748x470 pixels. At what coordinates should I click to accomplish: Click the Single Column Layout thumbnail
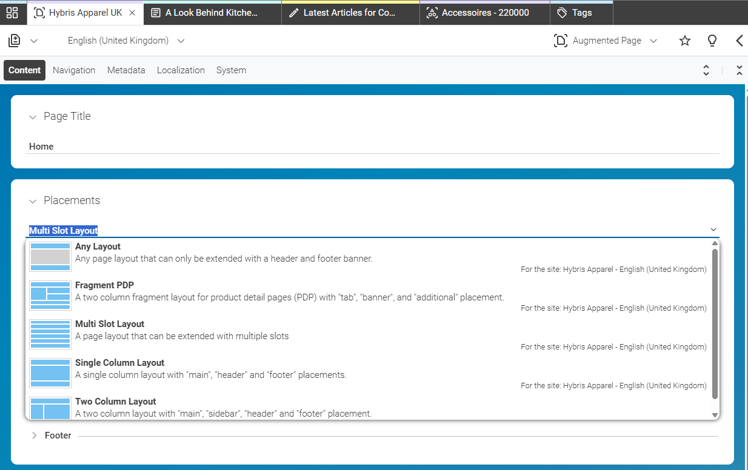coord(50,374)
